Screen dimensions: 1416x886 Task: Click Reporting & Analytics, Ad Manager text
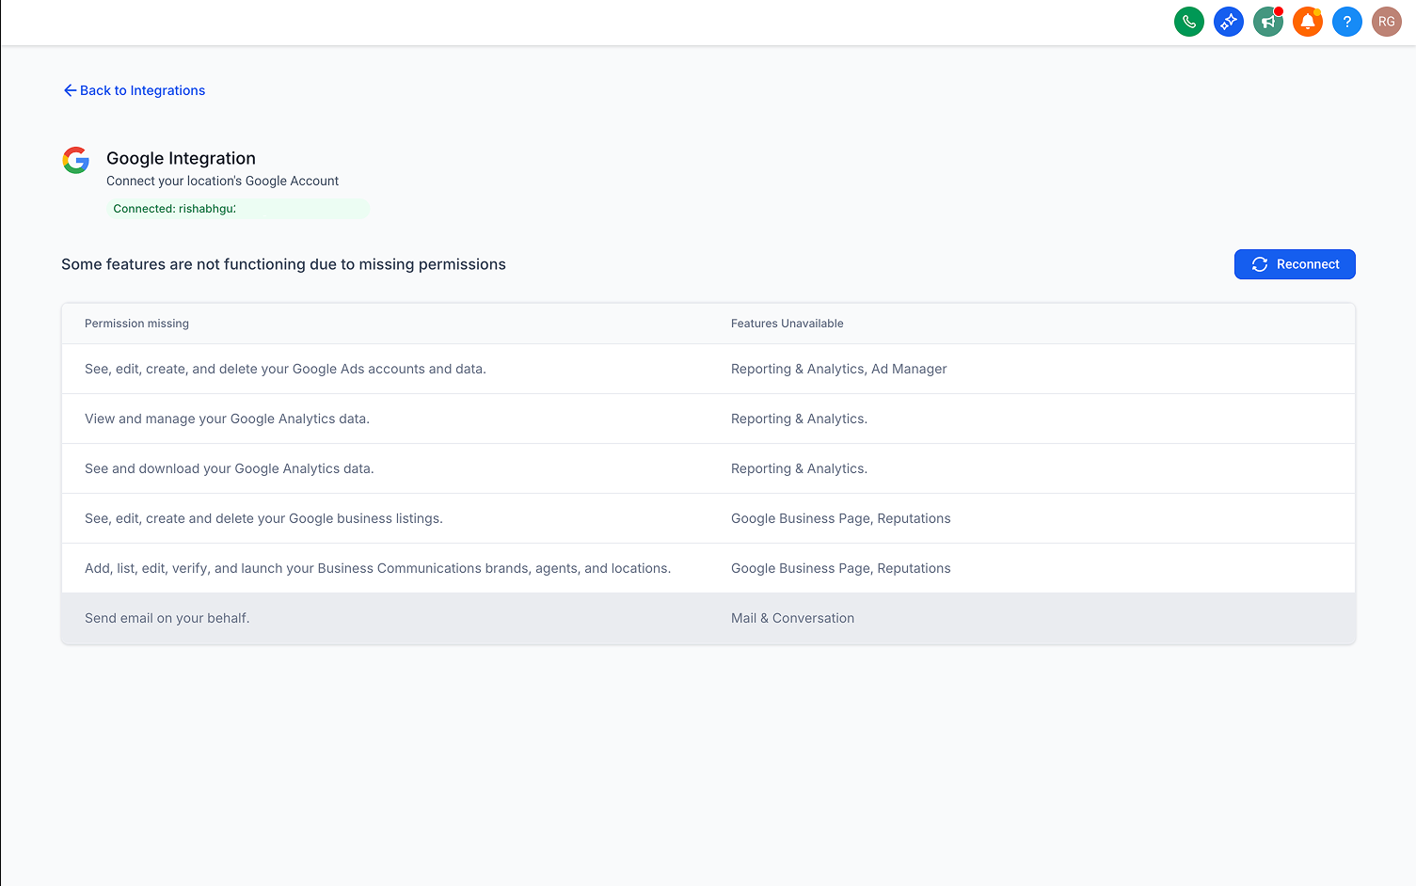tap(838, 369)
